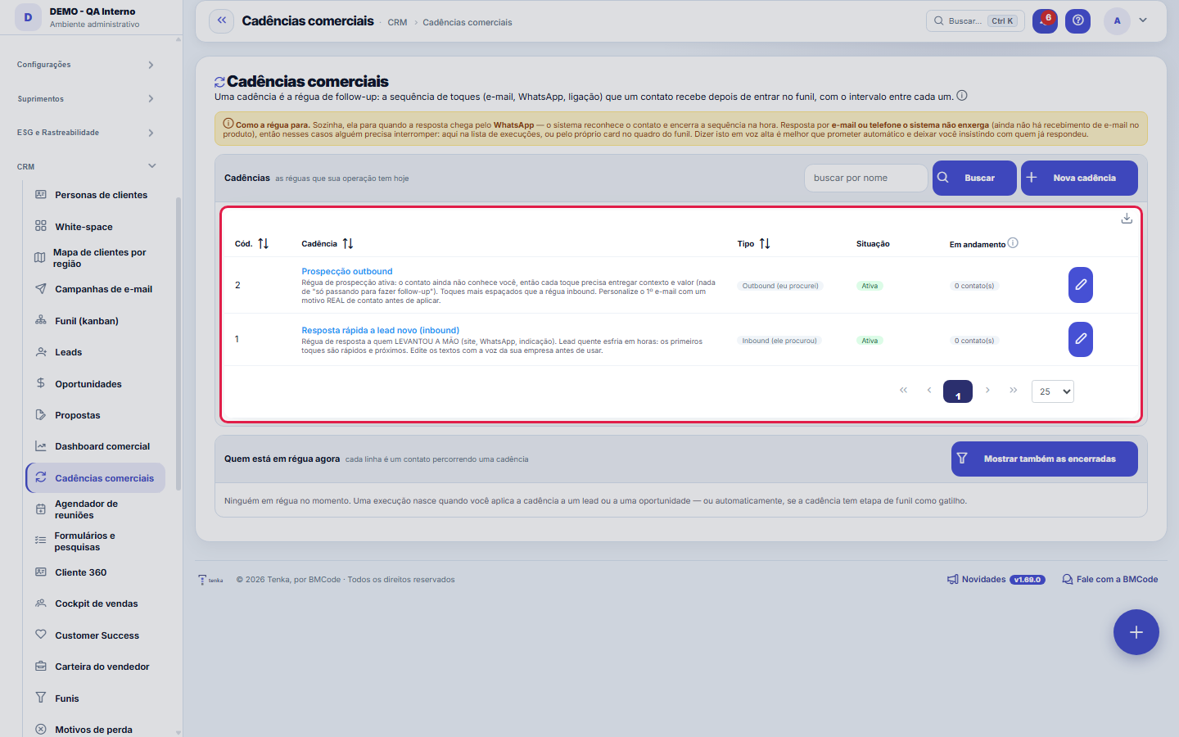1179x737 pixels.
Task: Edit the Prospecção outbound cadence
Action: pyautogui.click(x=1081, y=285)
